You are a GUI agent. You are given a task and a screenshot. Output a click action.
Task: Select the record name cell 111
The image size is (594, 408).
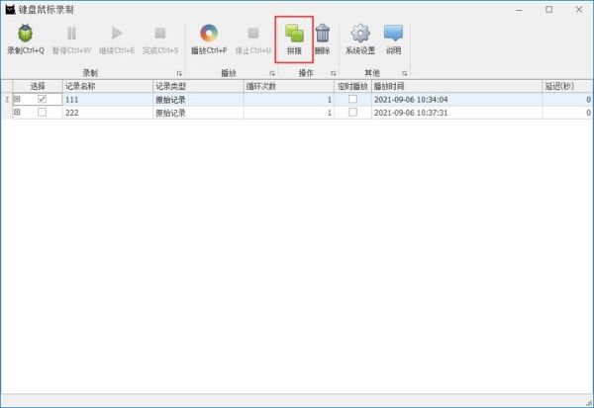click(108, 100)
